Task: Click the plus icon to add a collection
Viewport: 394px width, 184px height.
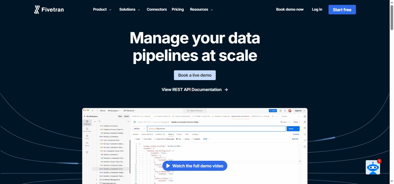Action: point(95,121)
